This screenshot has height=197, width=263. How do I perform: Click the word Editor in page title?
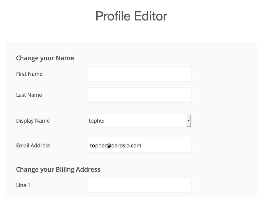(151, 16)
